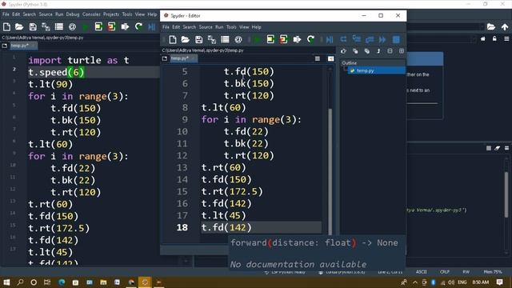Viewport: 512px width, 288px height.
Task: Click browse working directory folder icon
Action: pos(491,26)
